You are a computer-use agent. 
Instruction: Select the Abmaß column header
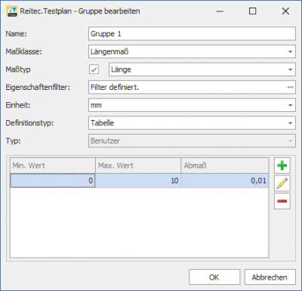pyautogui.click(x=225, y=166)
